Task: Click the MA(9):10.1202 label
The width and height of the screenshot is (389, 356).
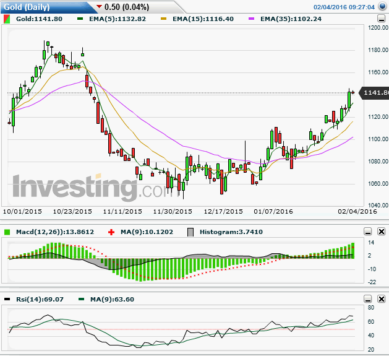Action: coord(147,232)
